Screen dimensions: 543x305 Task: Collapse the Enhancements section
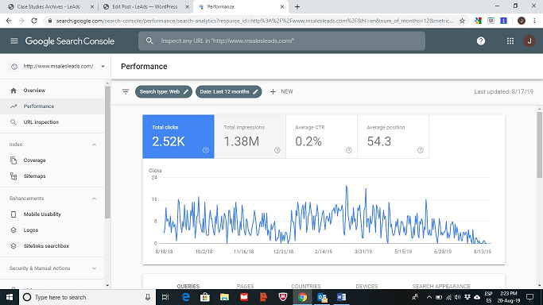pos(94,199)
